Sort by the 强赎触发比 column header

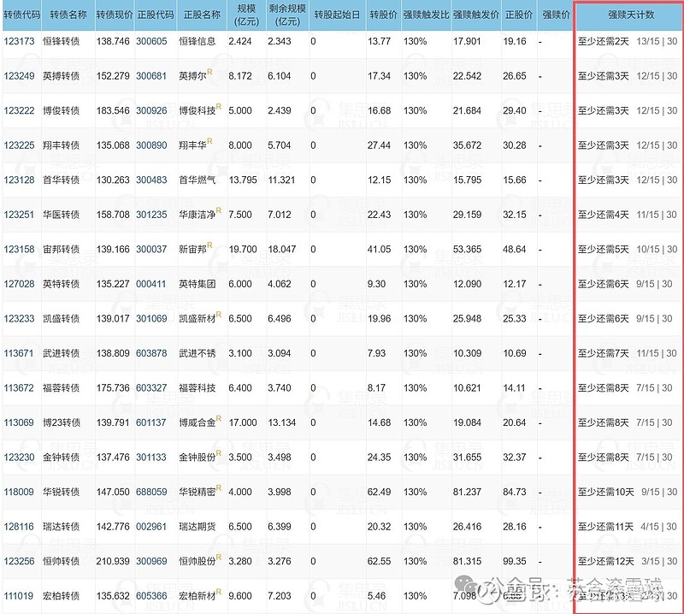point(426,15)
